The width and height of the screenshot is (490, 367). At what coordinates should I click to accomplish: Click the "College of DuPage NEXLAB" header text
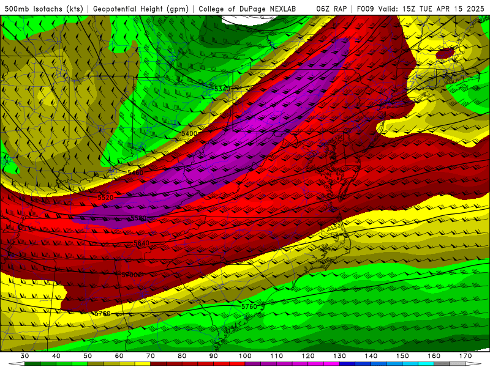point(247,9)
